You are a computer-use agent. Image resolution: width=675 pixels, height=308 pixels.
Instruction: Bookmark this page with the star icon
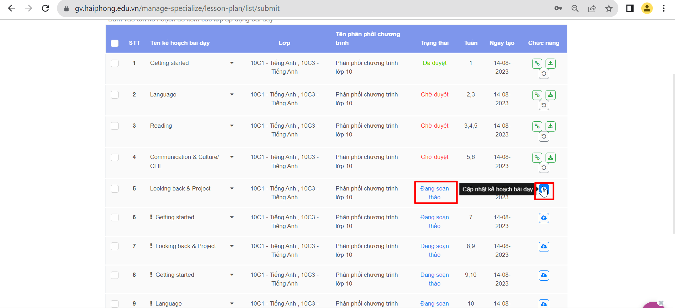tap(609, 8)
